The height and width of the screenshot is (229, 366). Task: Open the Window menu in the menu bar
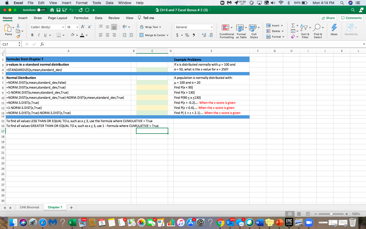tap(125, 3)
